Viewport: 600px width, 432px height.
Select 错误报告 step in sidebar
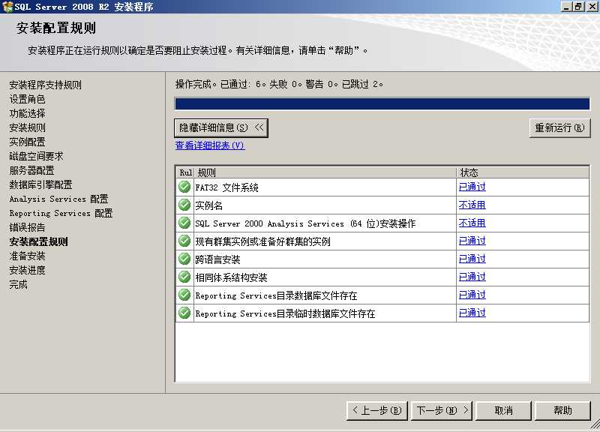coord(27,228)
